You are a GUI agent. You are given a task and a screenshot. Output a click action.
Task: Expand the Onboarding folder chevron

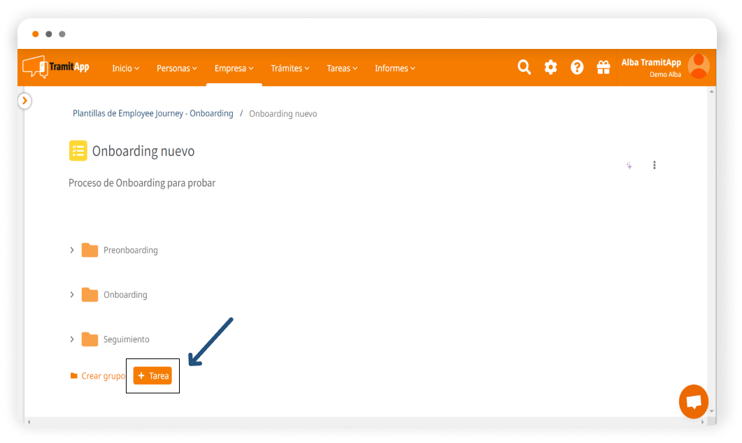point(72,295)
